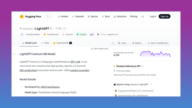This screenshot has height=108, width=192.
Task: Click the lightning bolt inference icon
Action: point(114,66)
